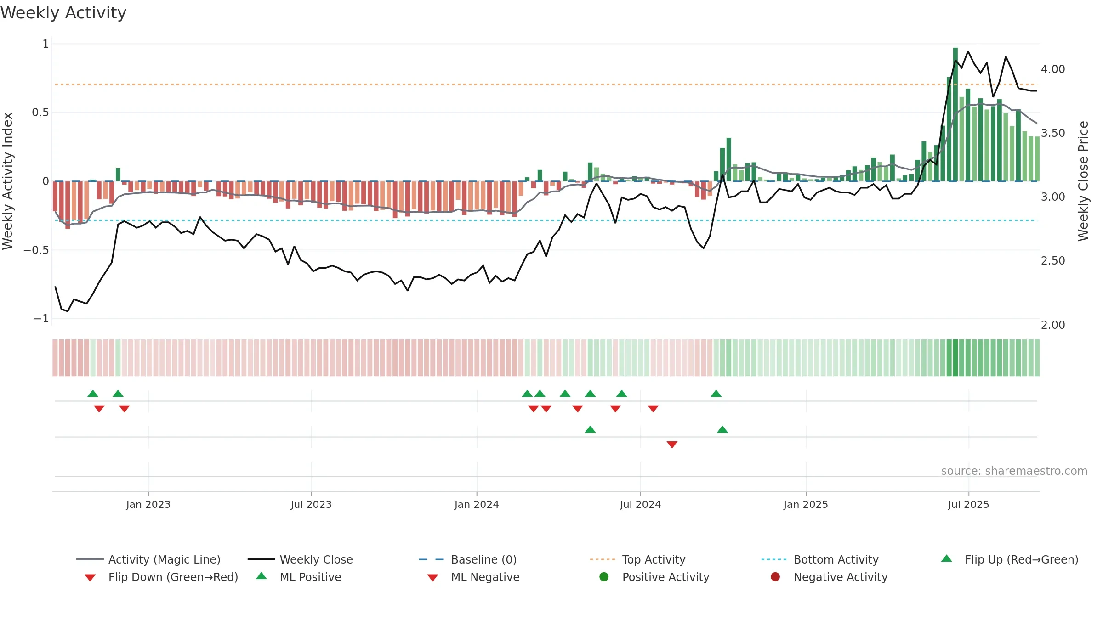Image resolution: width=1103 pixels, height=620 pixels.
Task: Click the Jan 2024 axis tick label
Action: pos(477,504)
